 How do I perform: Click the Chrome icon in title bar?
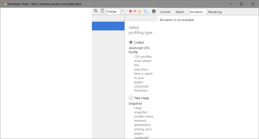point(4,4)
